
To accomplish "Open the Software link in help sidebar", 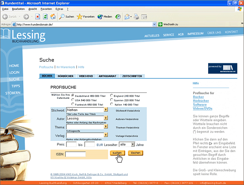I will click(x=200, y=105).
